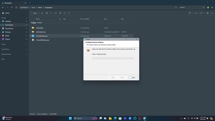Screen dimensions: 215x121
Task: Refresh the Downloads folder listing
Action: click(x=16, y=7)
